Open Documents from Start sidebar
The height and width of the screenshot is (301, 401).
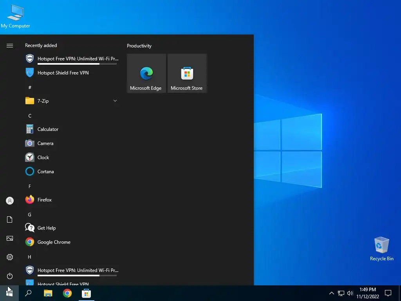10,219
